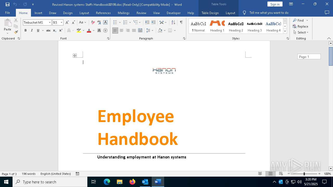Toggle character shading
The width and height of the screenshot is (333, 187).
pos(99,30)
